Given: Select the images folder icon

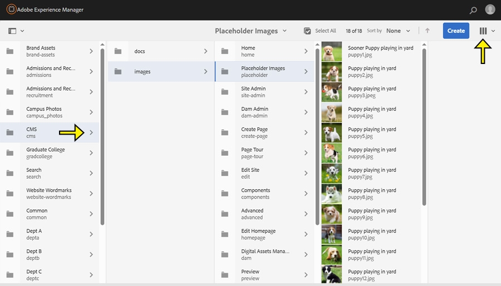Looking at the screenshot, I should (x=118, y=71).
